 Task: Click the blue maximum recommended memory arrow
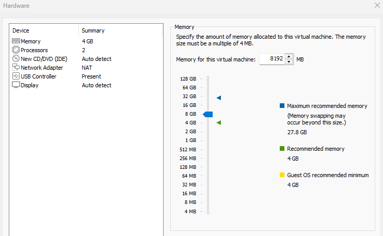219,98
